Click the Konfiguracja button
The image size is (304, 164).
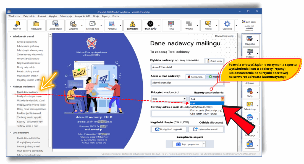195,77
